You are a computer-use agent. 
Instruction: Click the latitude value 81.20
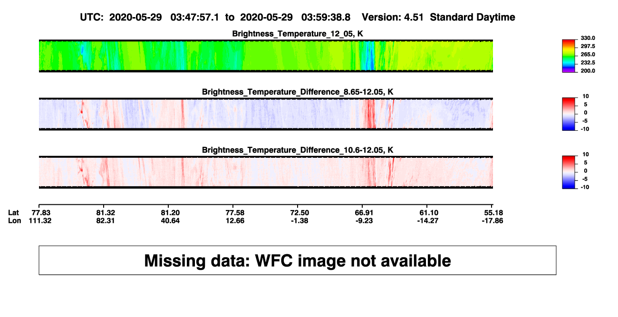(171, 212)
